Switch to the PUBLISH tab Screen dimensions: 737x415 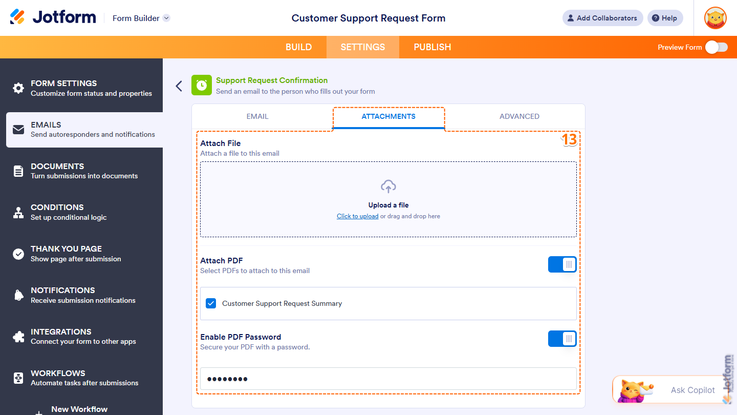(x=432, y=47)
